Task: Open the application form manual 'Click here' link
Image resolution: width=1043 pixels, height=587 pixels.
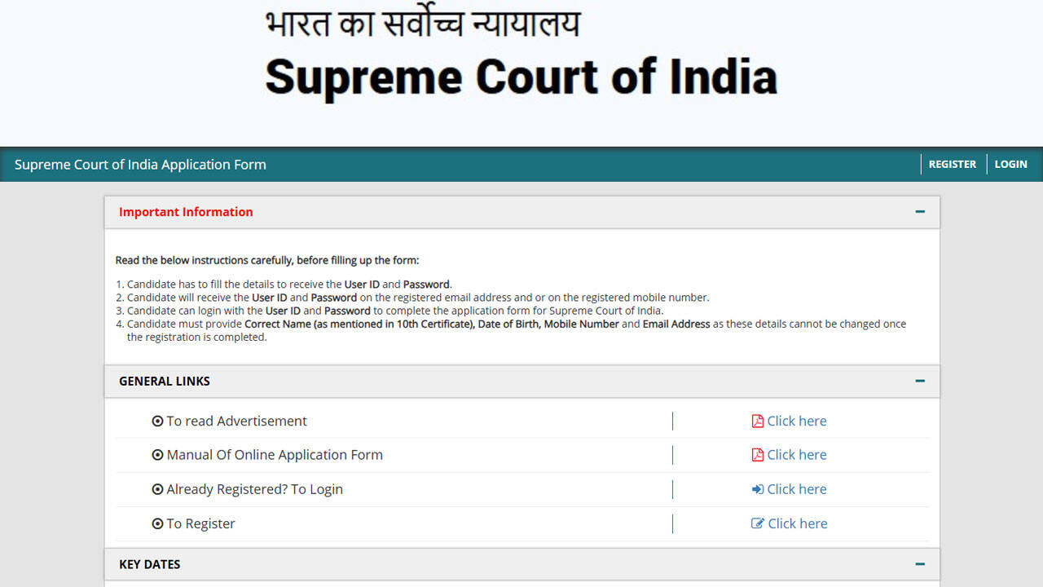Action: point(797,455)
